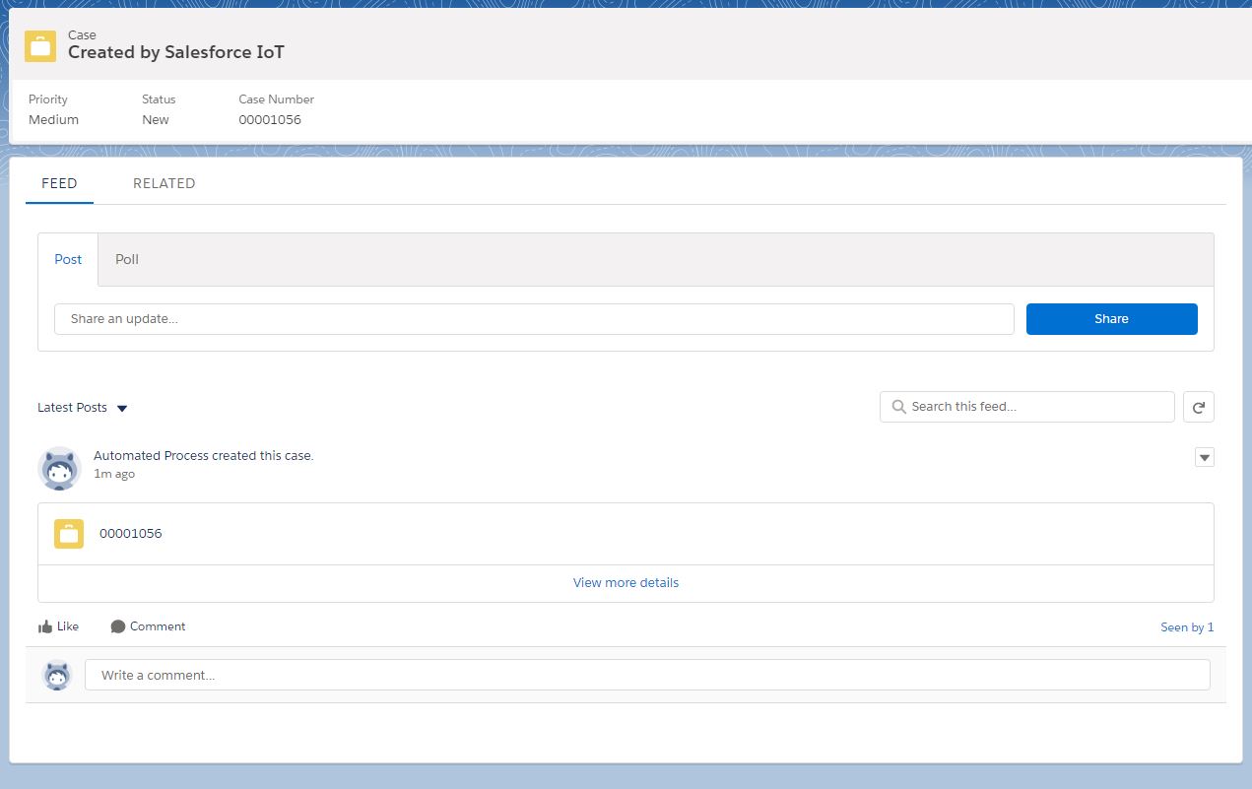
Task: Click the Priority value Medium
Action: 53,120
